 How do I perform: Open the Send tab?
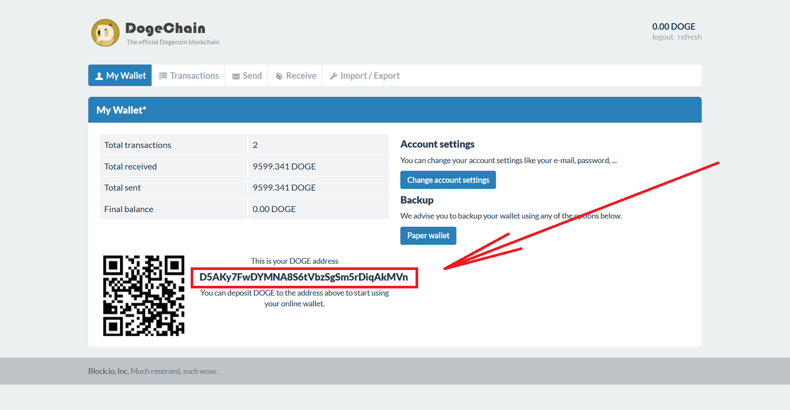[246, 75]
